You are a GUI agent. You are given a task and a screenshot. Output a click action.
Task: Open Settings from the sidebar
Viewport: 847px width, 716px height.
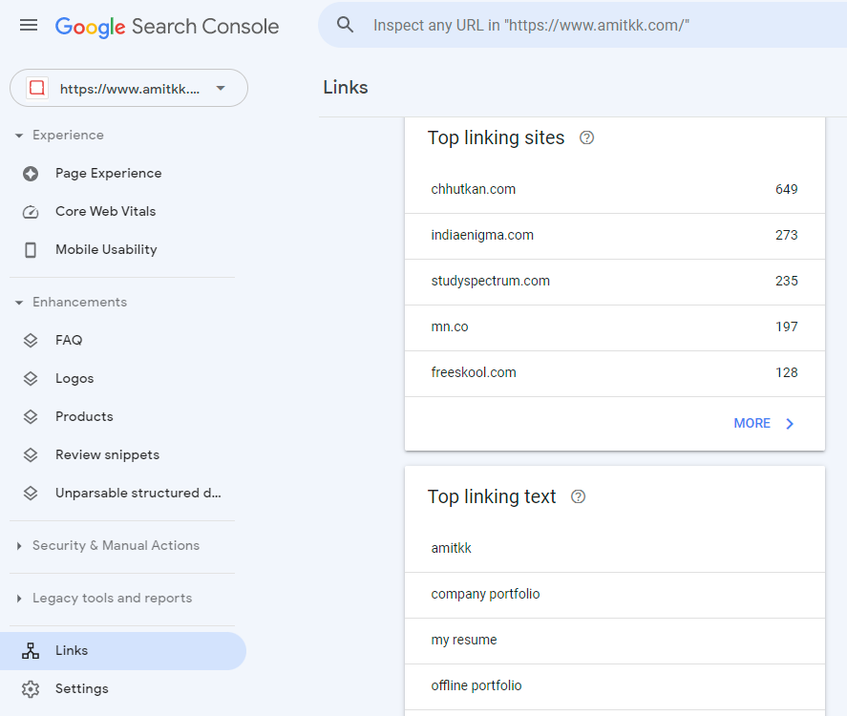click(x=123, y=689)
